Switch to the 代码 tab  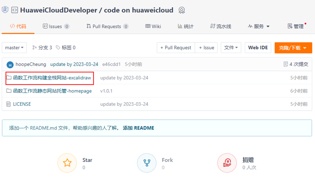[18, 26]
